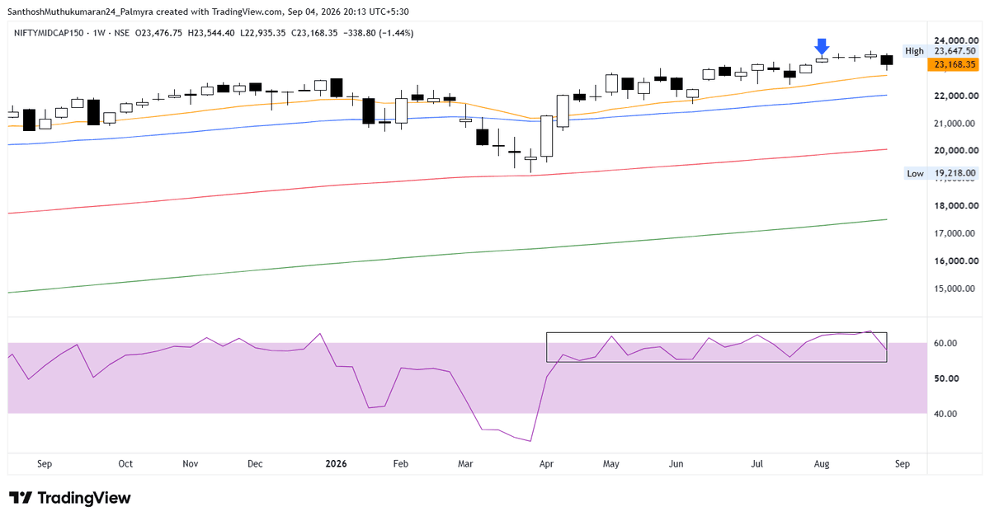Click the 15,000.00 price axis label
Image resolution: width=990 pixels, height=521 pixels.
tap(955, 289)
